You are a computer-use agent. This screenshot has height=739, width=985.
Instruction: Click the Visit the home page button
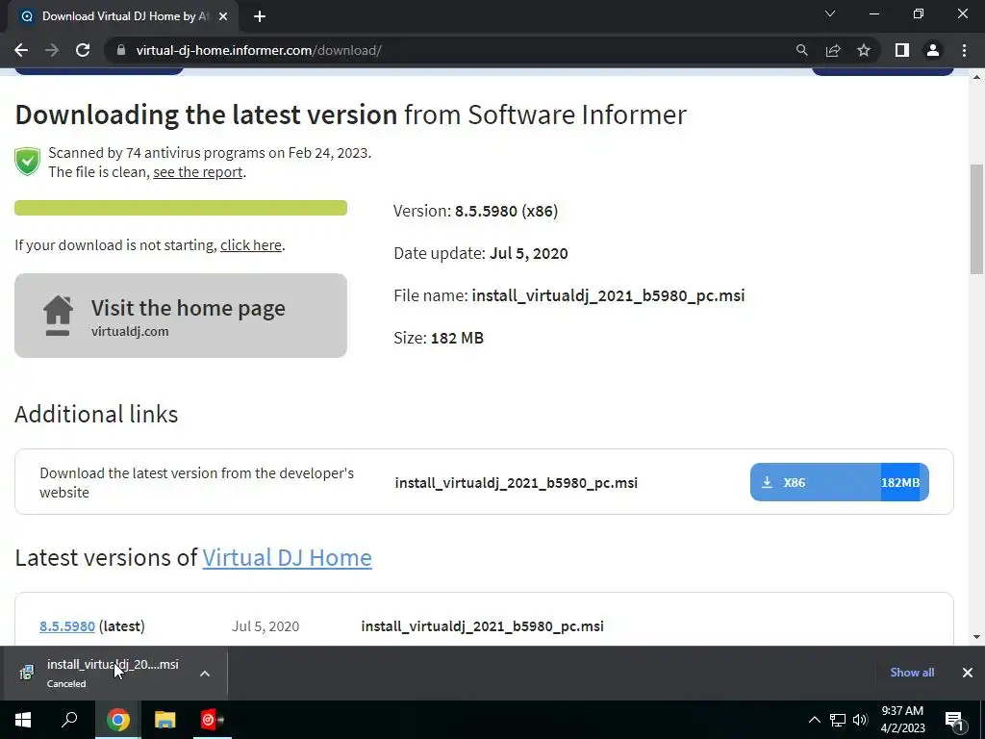181,316
